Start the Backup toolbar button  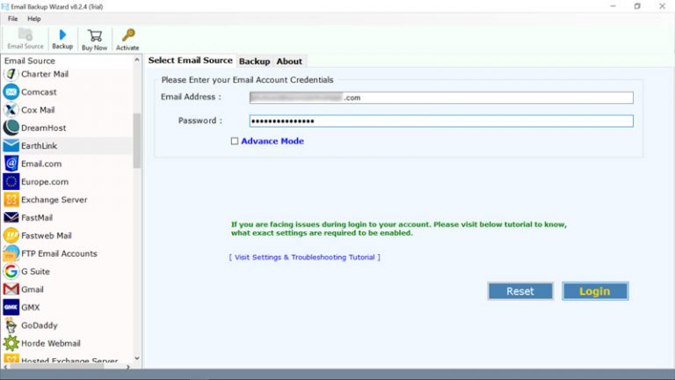[62, 39]
